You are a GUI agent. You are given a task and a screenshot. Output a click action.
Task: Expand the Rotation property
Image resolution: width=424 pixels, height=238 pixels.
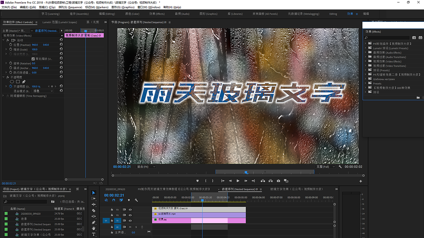pos(6,63)
